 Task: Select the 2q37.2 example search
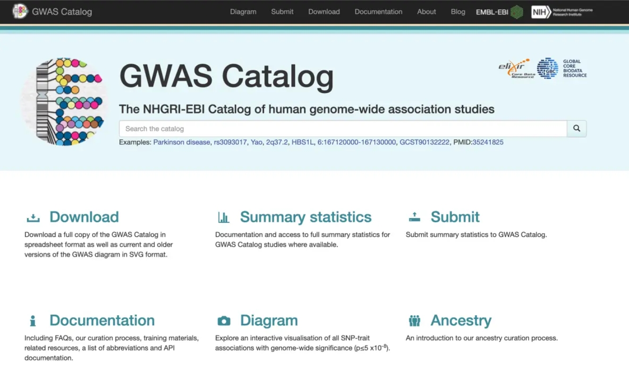[x=277, y=142]
